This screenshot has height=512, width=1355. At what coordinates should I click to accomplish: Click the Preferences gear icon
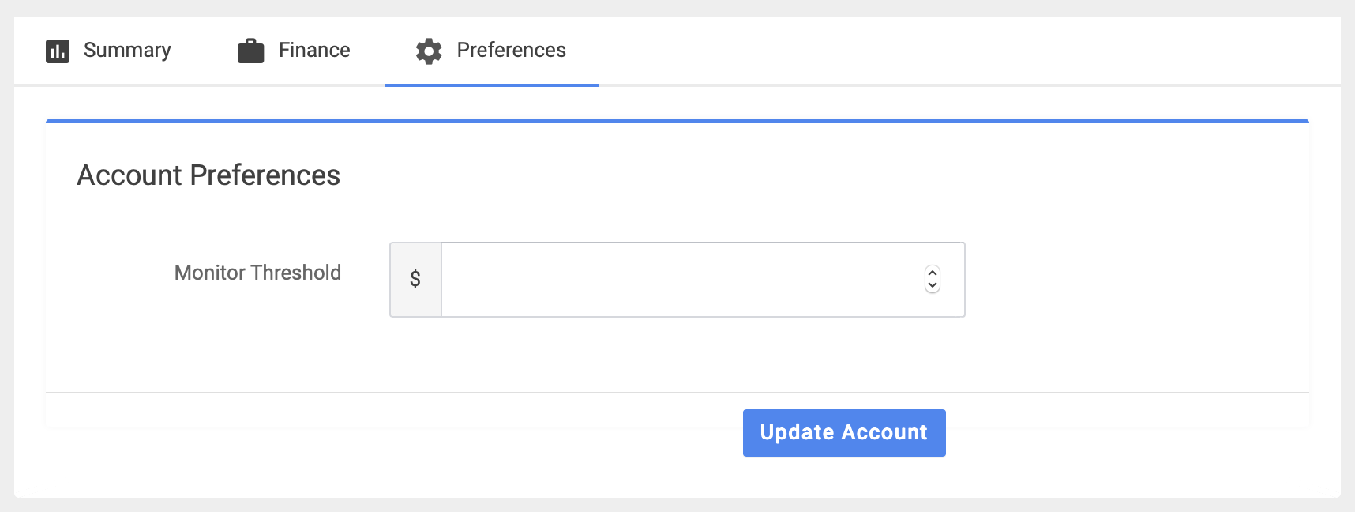click(x=429, y=51)
